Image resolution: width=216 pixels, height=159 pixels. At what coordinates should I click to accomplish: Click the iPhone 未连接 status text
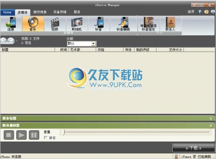tap(11, 157)
